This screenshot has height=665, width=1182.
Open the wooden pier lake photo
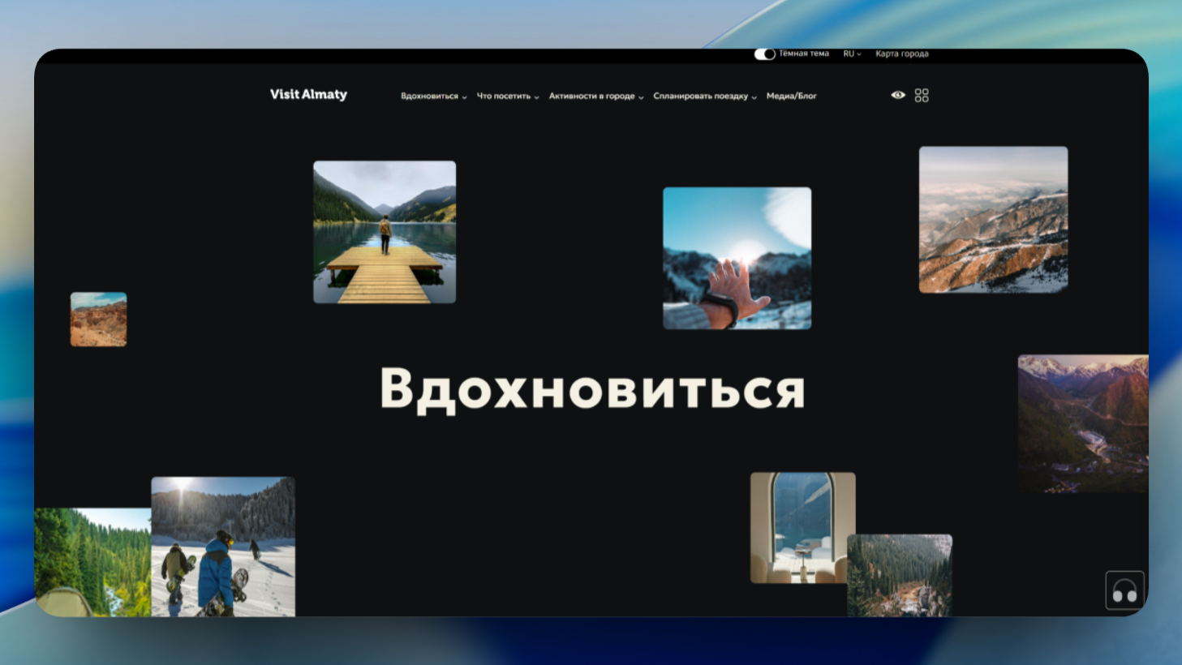coord(385,232)
